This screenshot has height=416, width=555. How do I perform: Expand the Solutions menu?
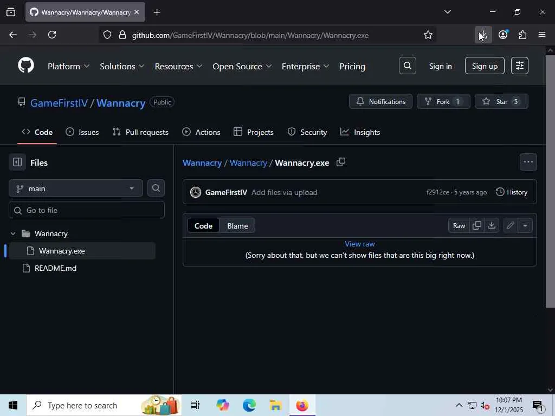tap(122, 66)
